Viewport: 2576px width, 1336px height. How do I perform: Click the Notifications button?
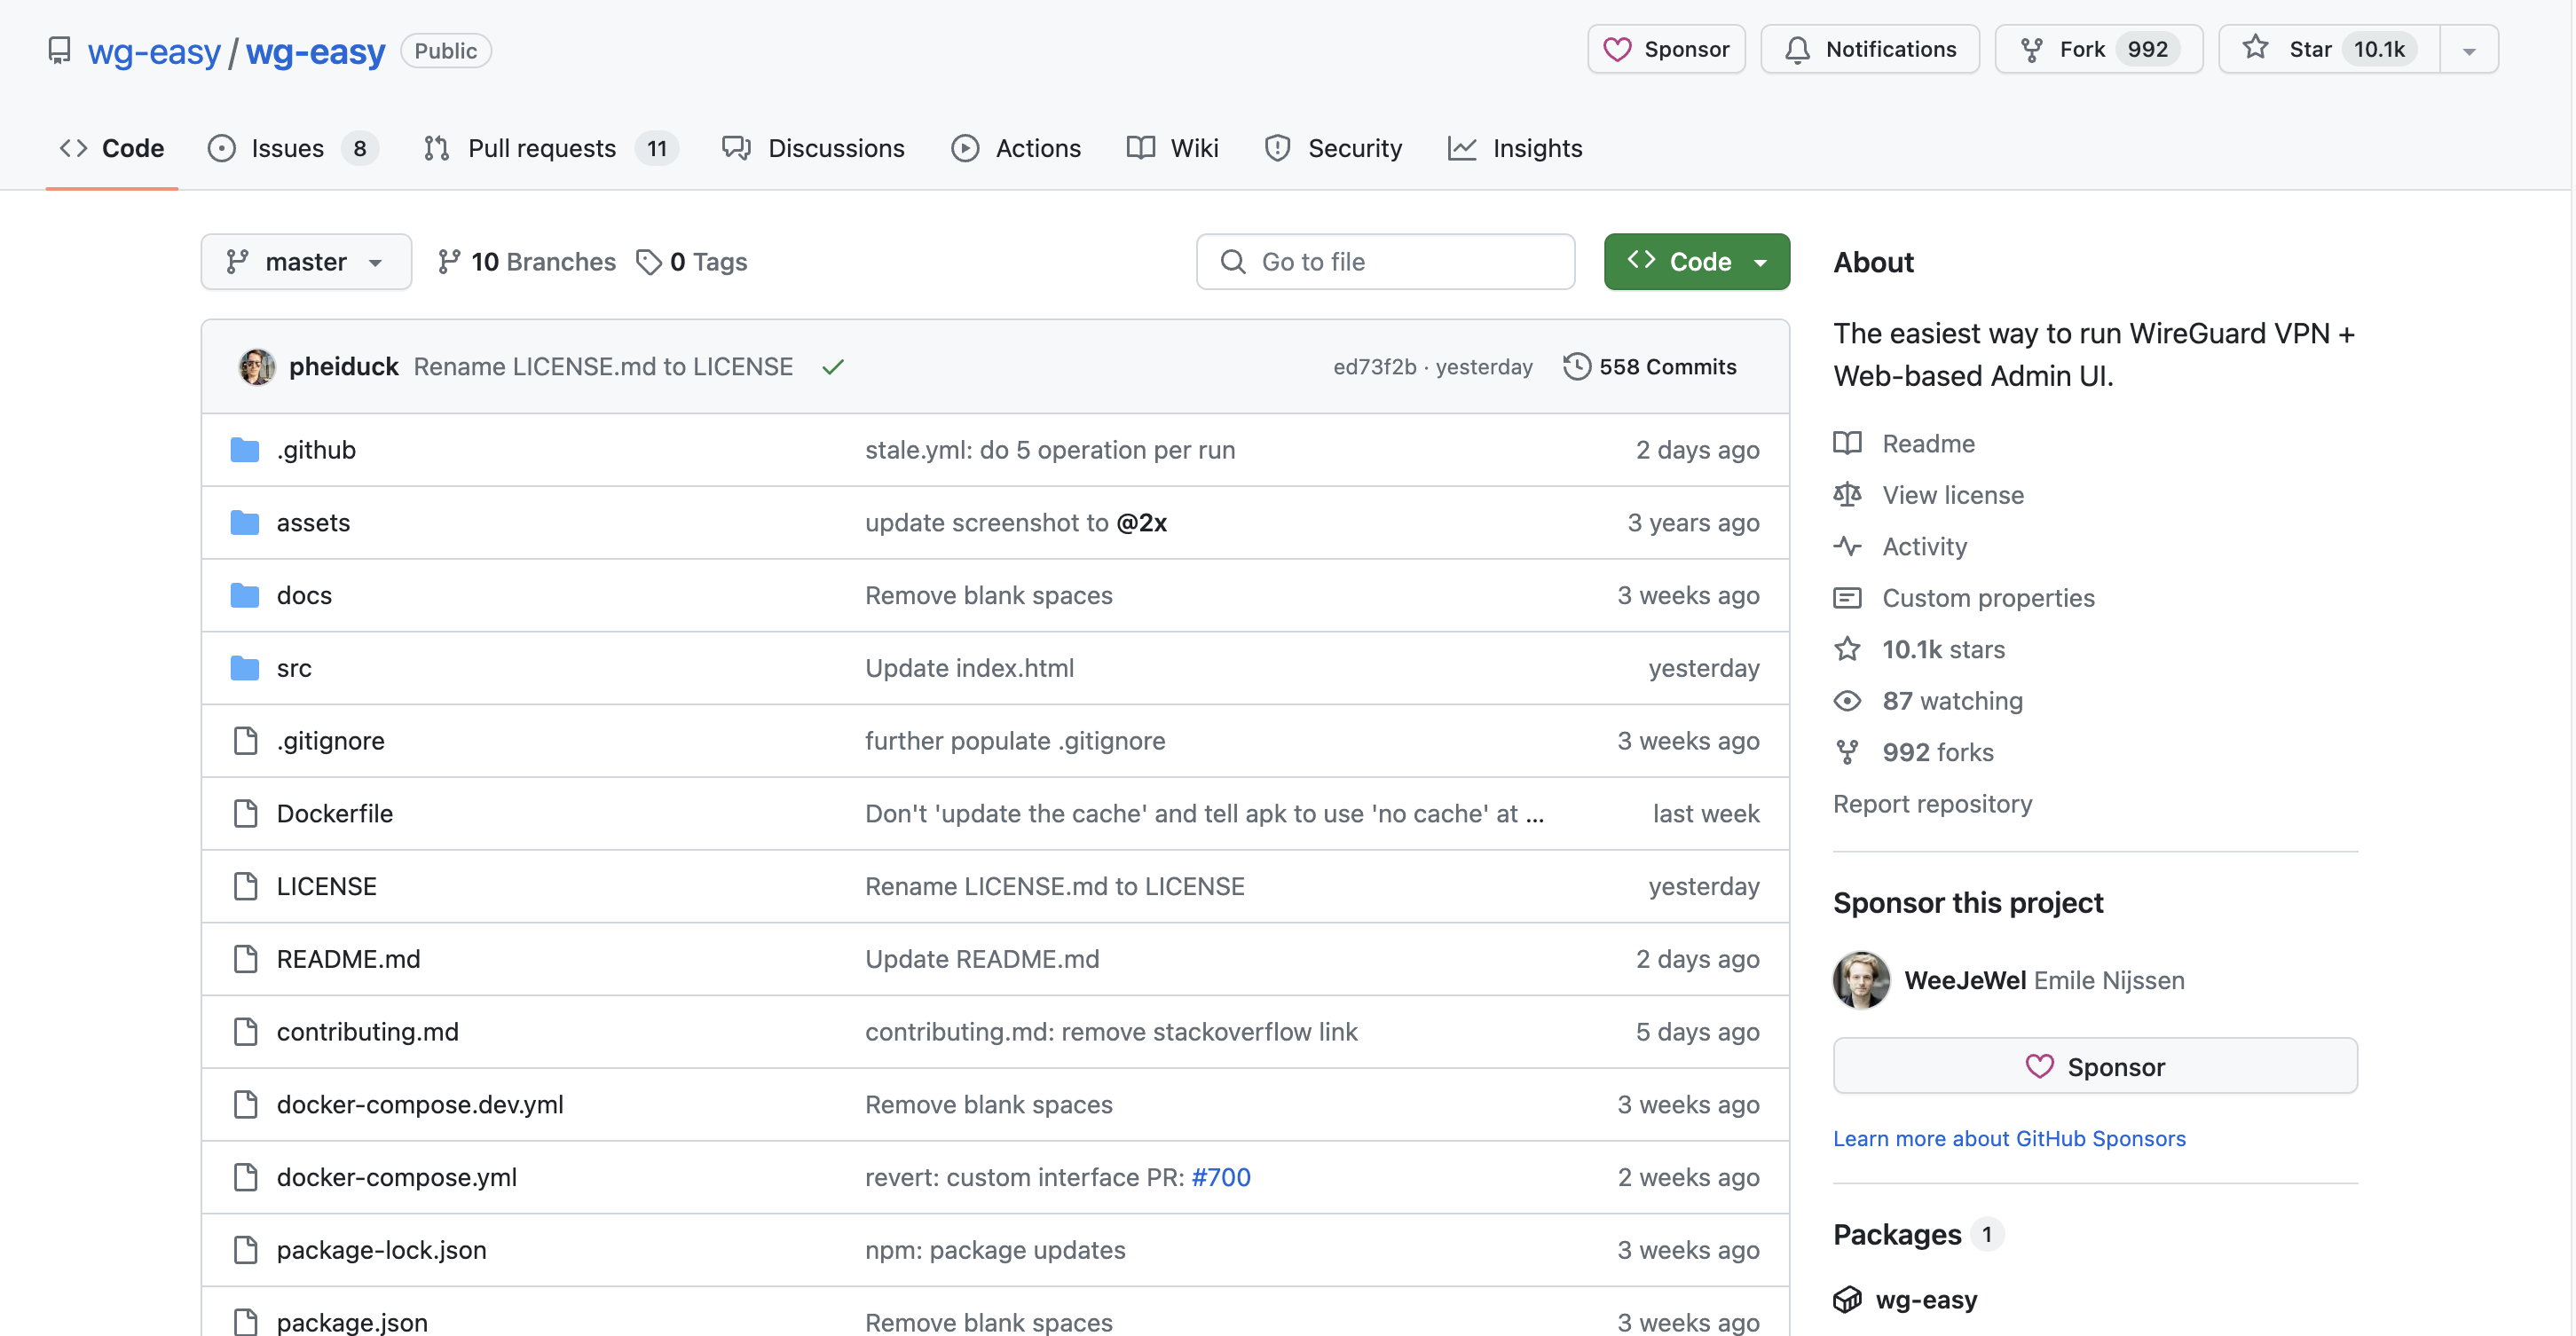[x=1870, y=49]
